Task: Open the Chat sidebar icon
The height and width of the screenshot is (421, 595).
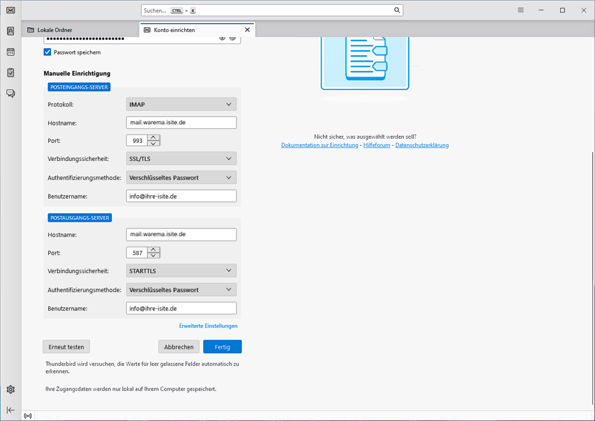Action: click(x=10, y=93)
